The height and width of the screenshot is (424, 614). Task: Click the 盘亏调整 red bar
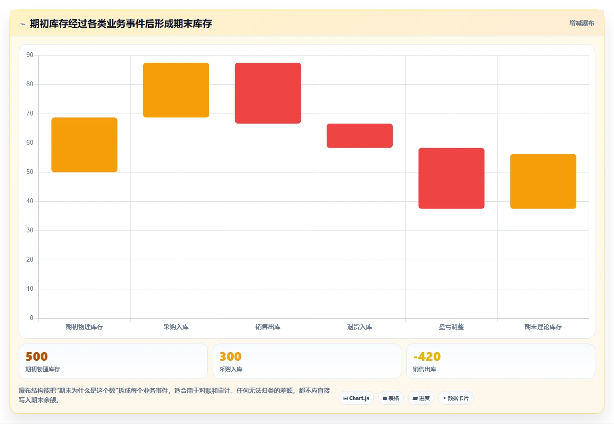[451, 178]
